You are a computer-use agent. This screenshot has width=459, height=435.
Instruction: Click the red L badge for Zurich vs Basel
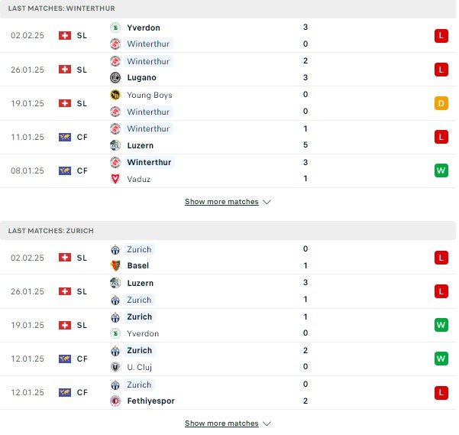pos(441,258)
